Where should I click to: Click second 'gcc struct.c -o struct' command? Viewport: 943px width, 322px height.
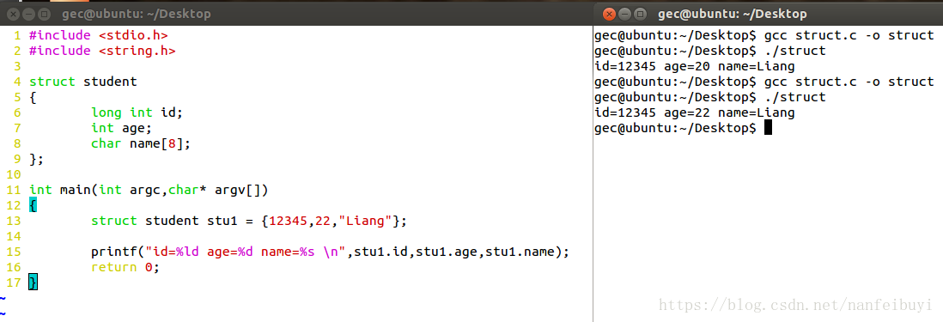(849, 82)
